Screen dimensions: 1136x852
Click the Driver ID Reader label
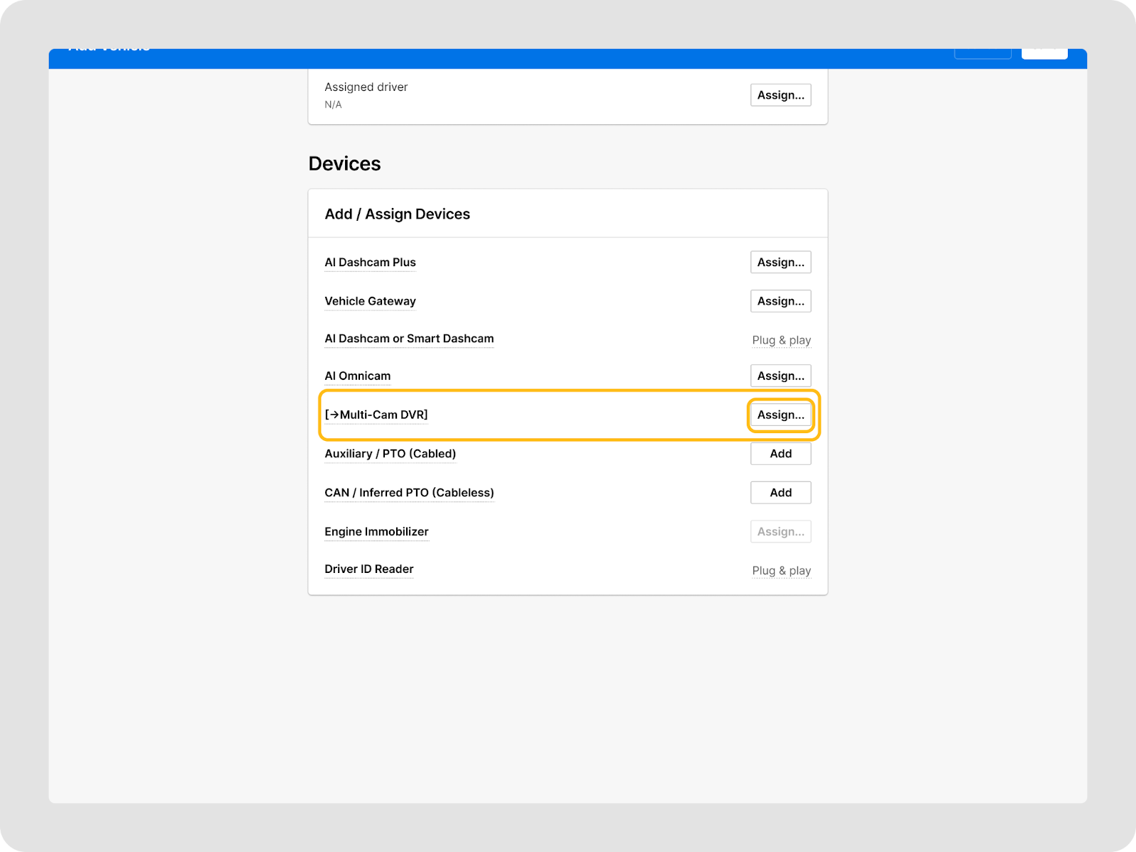[x=368, y=569]
